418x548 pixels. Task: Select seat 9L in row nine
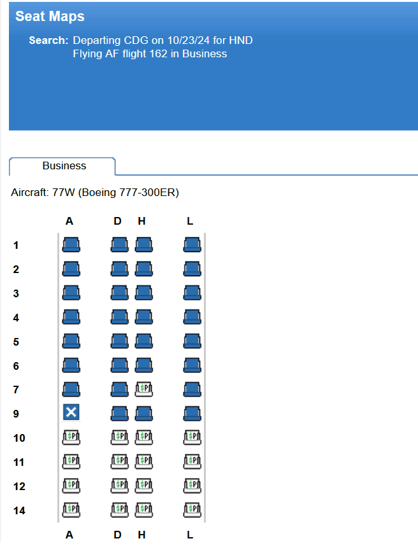pyautogui.click(x=192, y=414)
